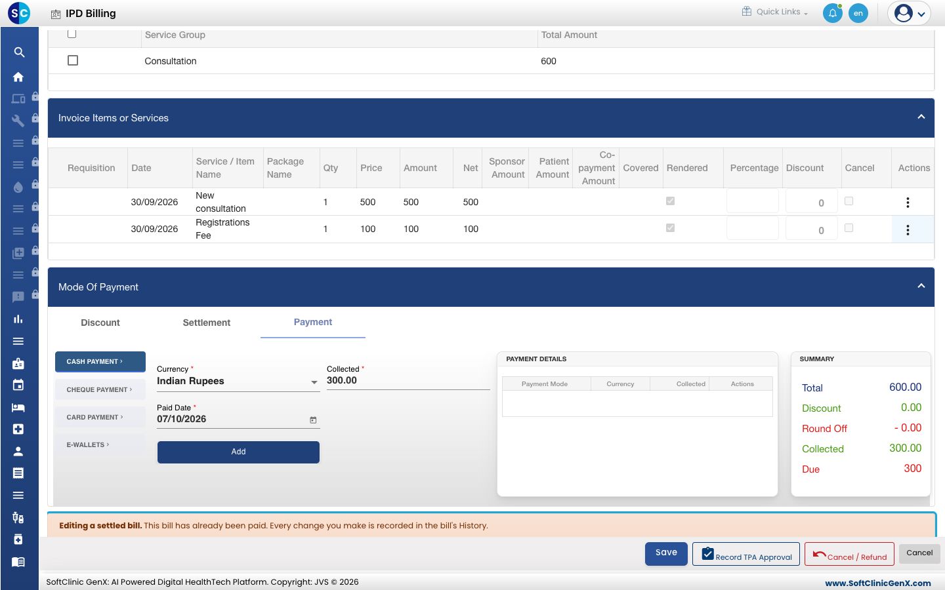Open the vaccine bottles sidebar icon
945x590 pixels.
[18, 517]
